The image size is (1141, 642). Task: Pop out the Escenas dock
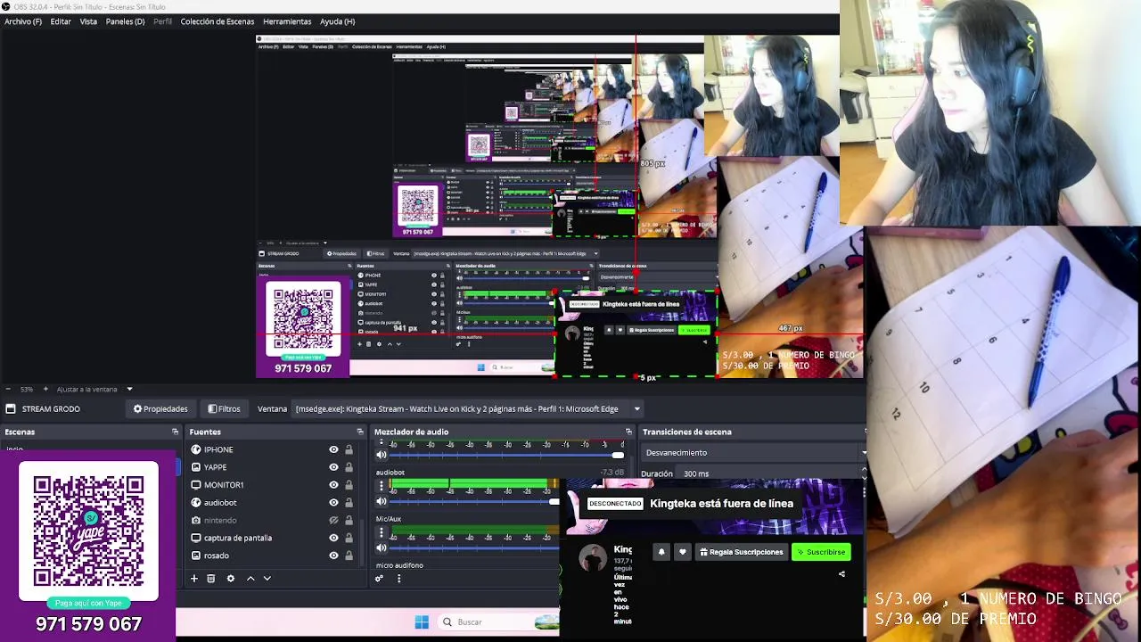[x=176, y=432]
